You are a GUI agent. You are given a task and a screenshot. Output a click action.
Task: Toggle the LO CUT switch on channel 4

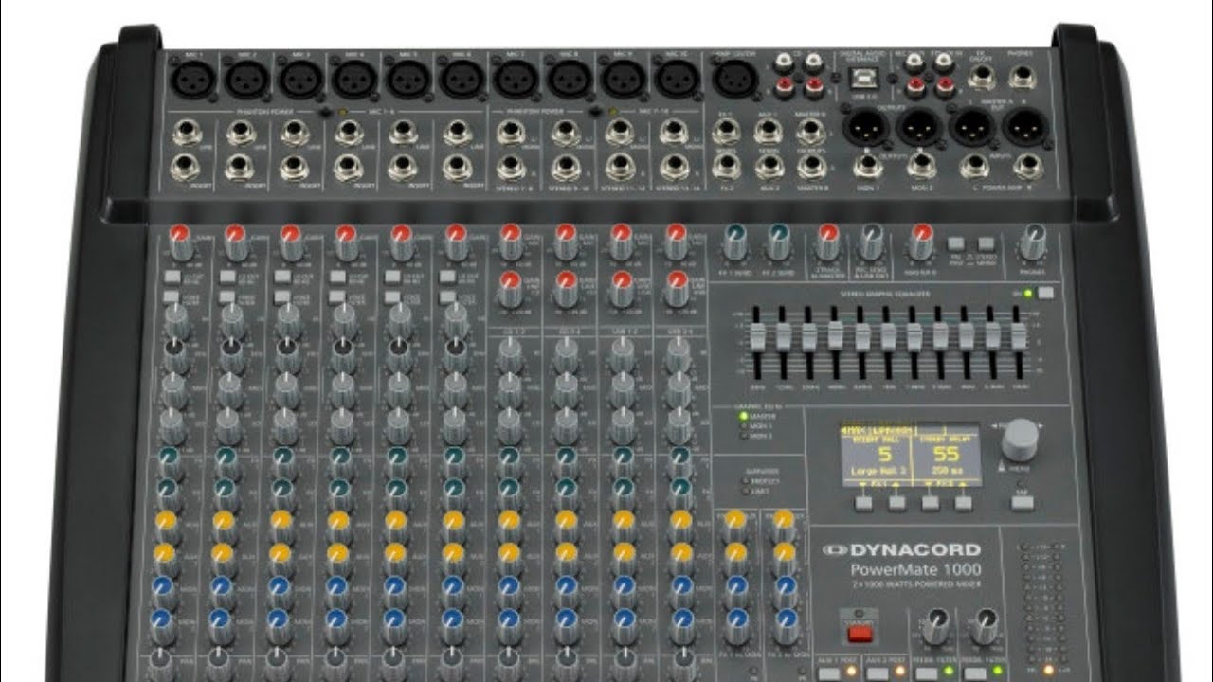[x=337, y=277]
